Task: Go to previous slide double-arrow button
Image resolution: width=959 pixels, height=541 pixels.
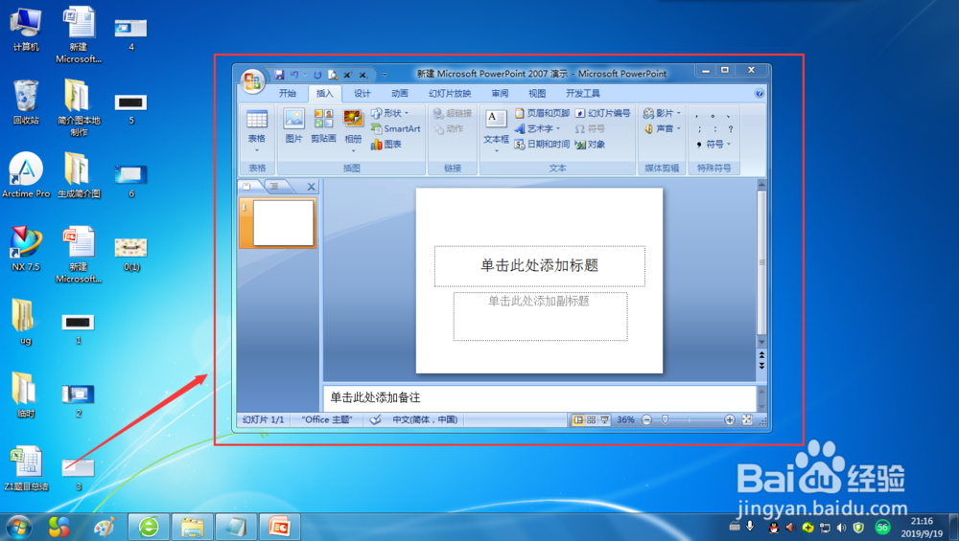Action: (761, 355)
